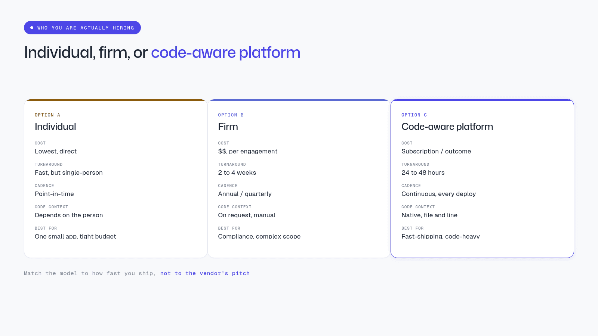The height and width of the screenshot is (336, 598).
Task: Click the white dot in hiring badge
Action: click(32, 28)
